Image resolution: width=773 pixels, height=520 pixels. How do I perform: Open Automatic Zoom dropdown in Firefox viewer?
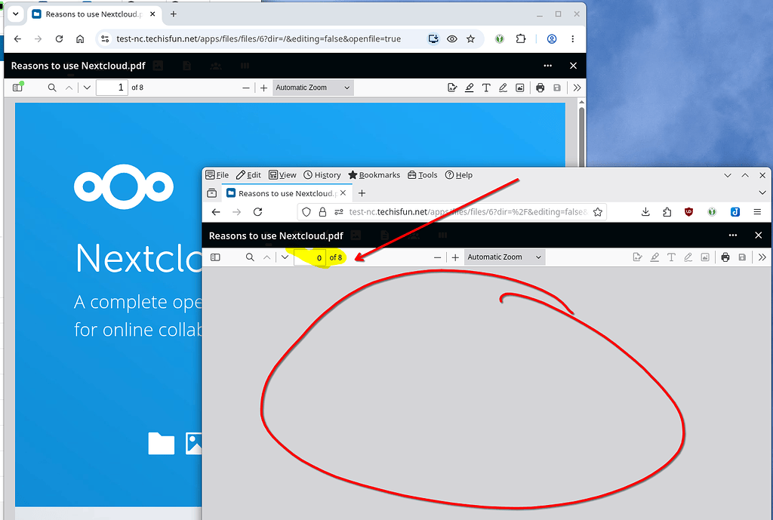click(504, 257)
